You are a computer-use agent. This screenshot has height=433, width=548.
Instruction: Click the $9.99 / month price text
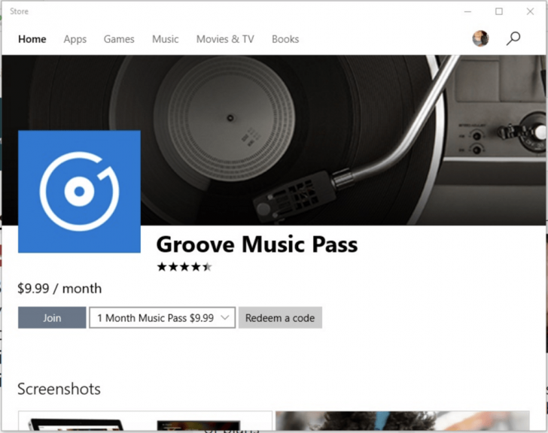[x=59, y=289]
